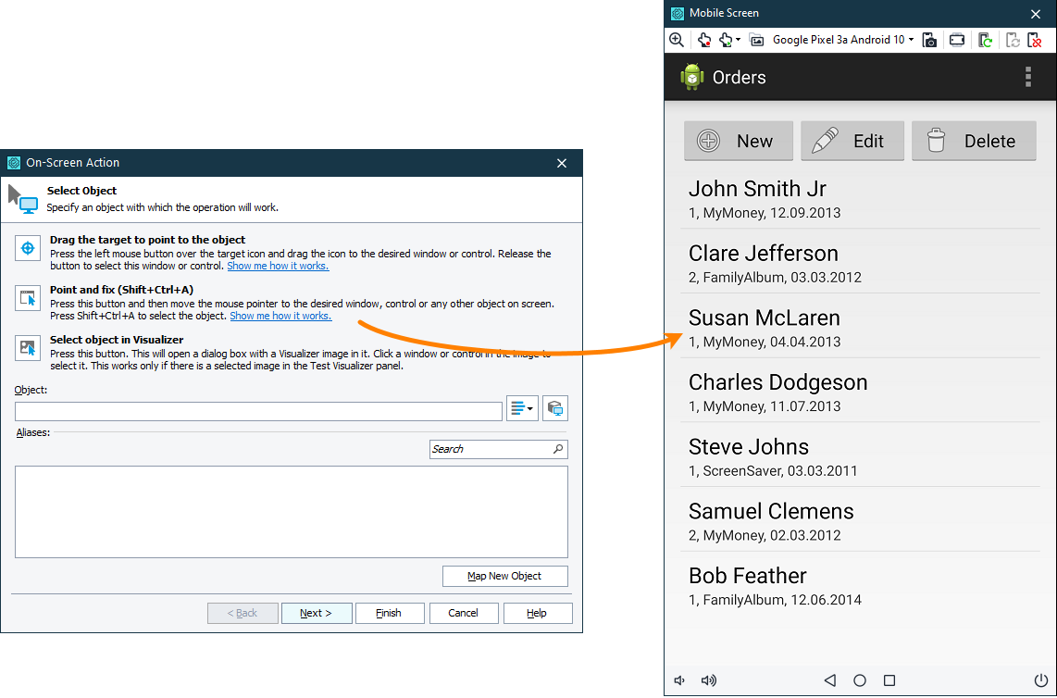Click the zoom magnifier in Mobile Screen toolbar
The image size is (1057, 698).
(x=677, y=40)
